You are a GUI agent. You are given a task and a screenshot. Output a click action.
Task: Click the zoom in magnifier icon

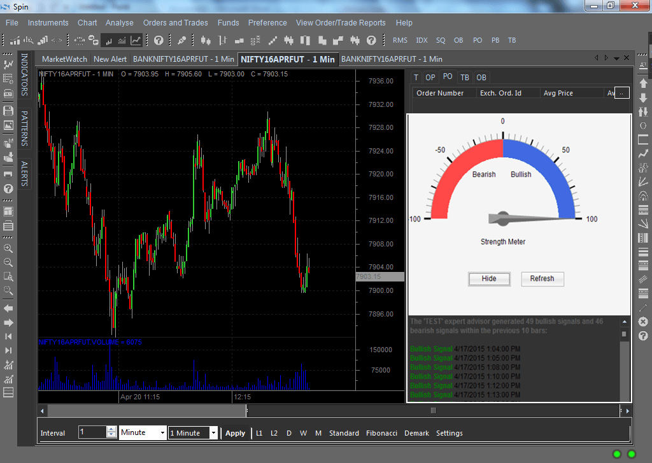tap(8, 248)
